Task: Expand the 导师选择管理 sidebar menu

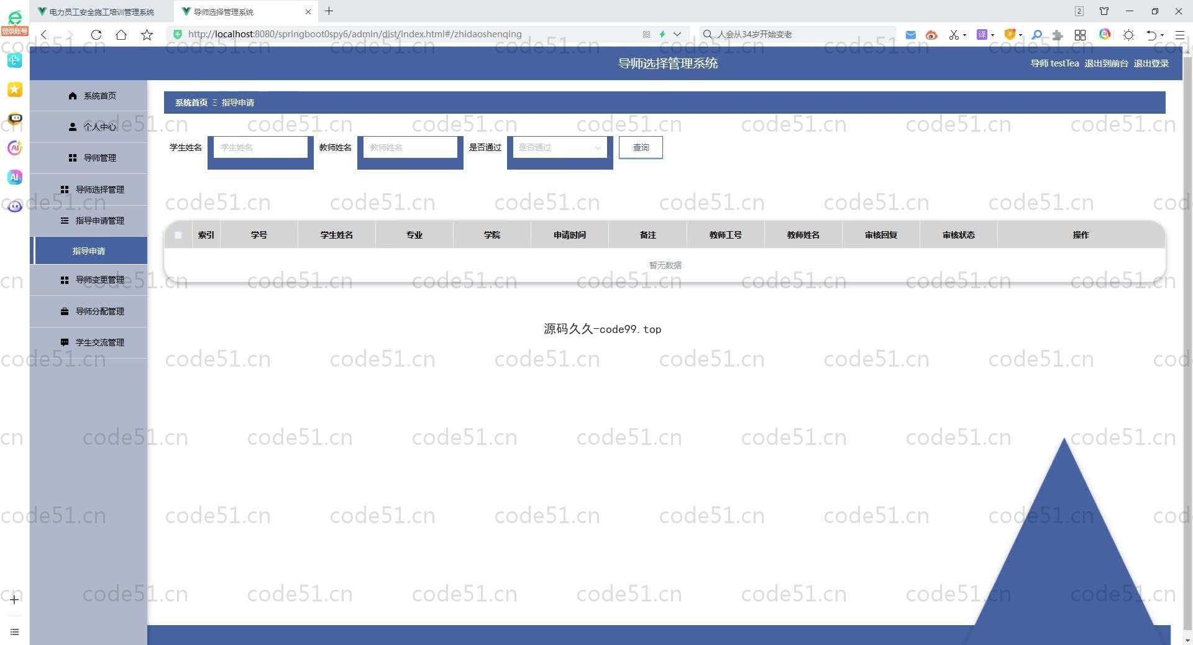Action: (89, 190)
